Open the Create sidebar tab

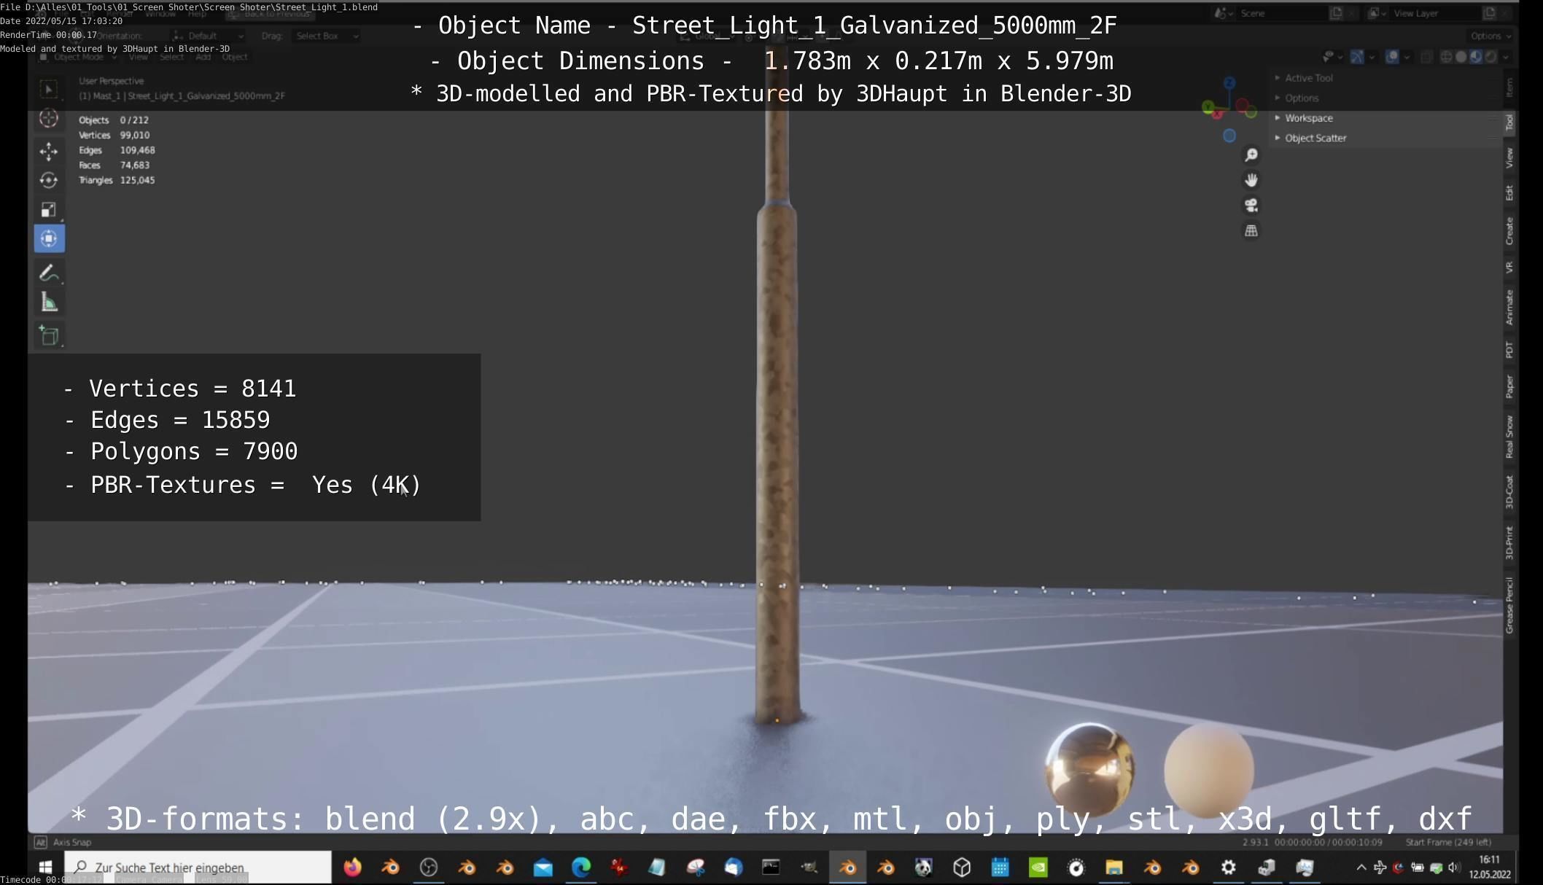pyautogui.click(x=1509, y=231)
